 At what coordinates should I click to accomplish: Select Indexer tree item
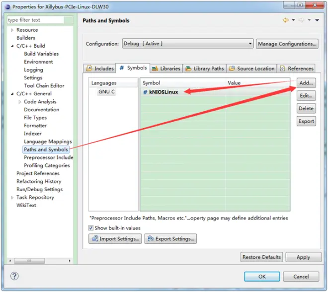pos(33,134)
